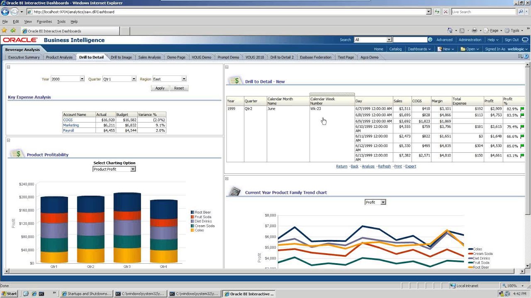This screenshot has width=531, height=298.
Task: Click the Qtr3 stacked bar
Action: (127, 228)
